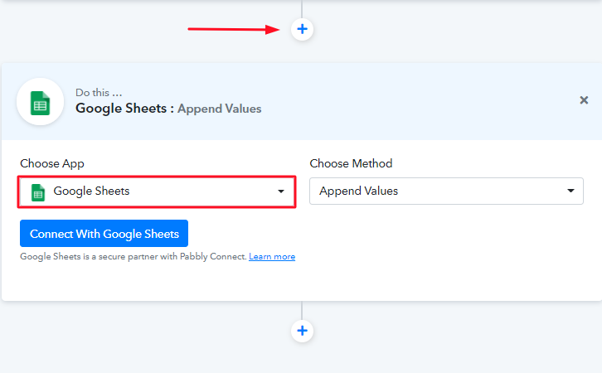602x373 pixels.
Task: Open the Choose Method dropdown
Action: point(446,191)
